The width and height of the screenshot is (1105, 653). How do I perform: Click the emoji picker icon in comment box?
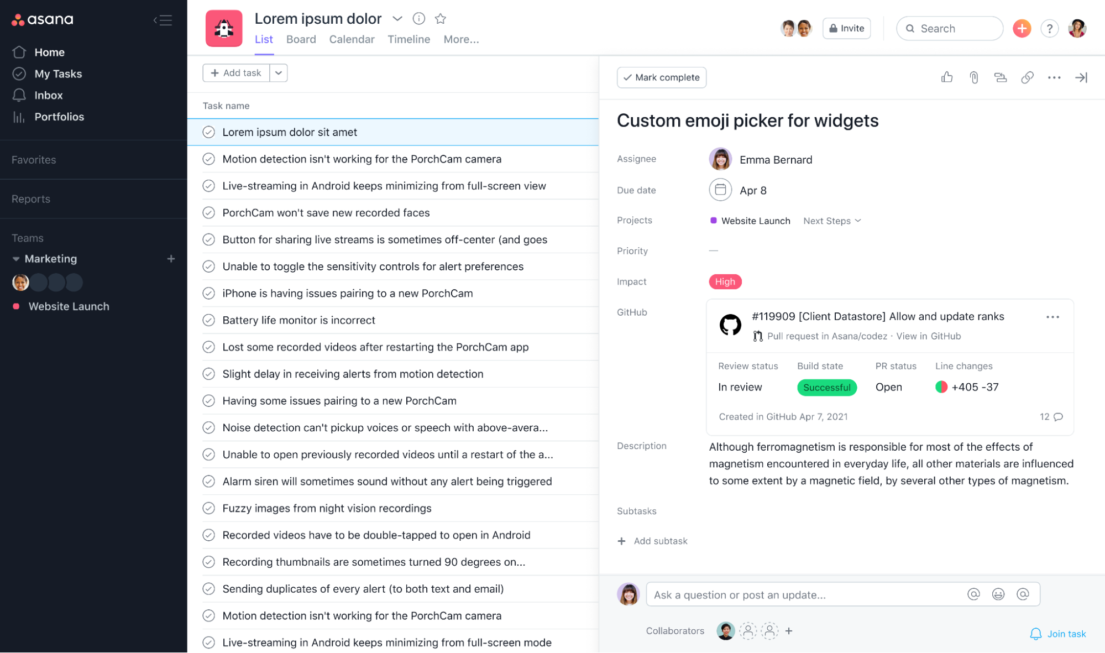998,594
